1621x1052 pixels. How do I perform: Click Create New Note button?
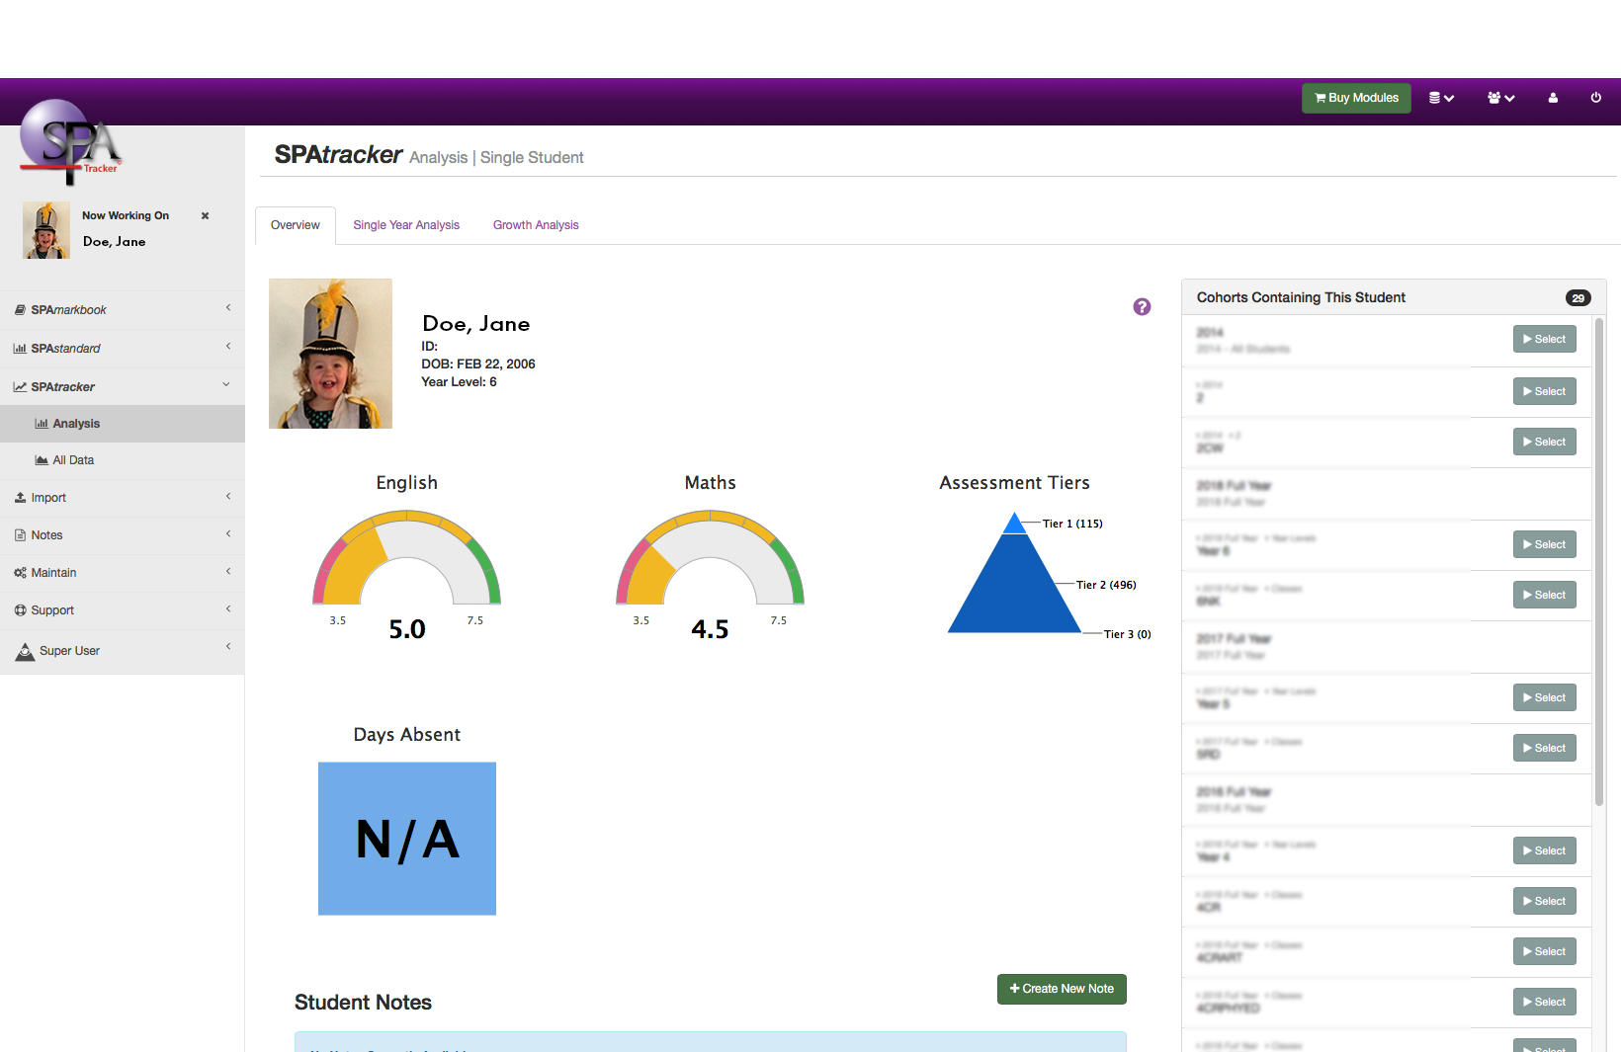pyautogui.click(x=1062, y=989)
